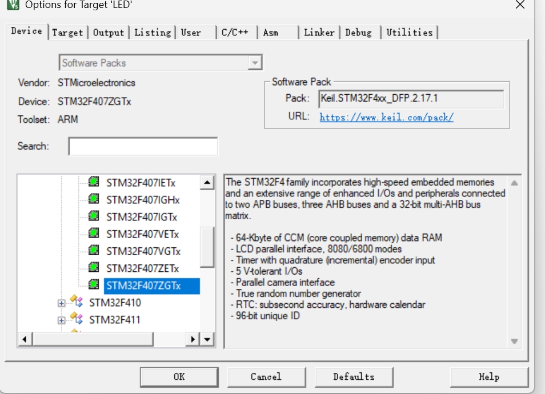Click the chip icon beside STM32F407IGTx
Viewport: 545px width, 394px height.
(x=94, y=216)
